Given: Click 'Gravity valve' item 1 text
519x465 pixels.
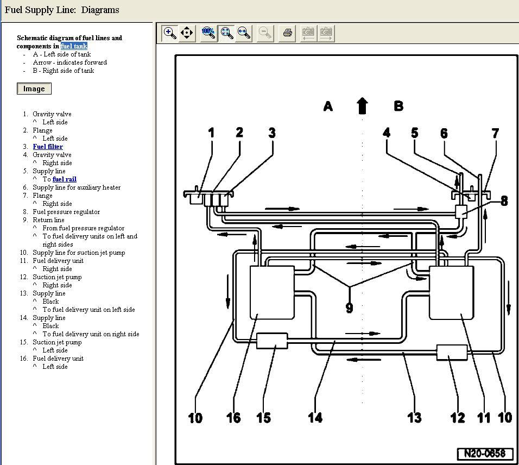Looking at the screenshot, I should click(52, 114).
